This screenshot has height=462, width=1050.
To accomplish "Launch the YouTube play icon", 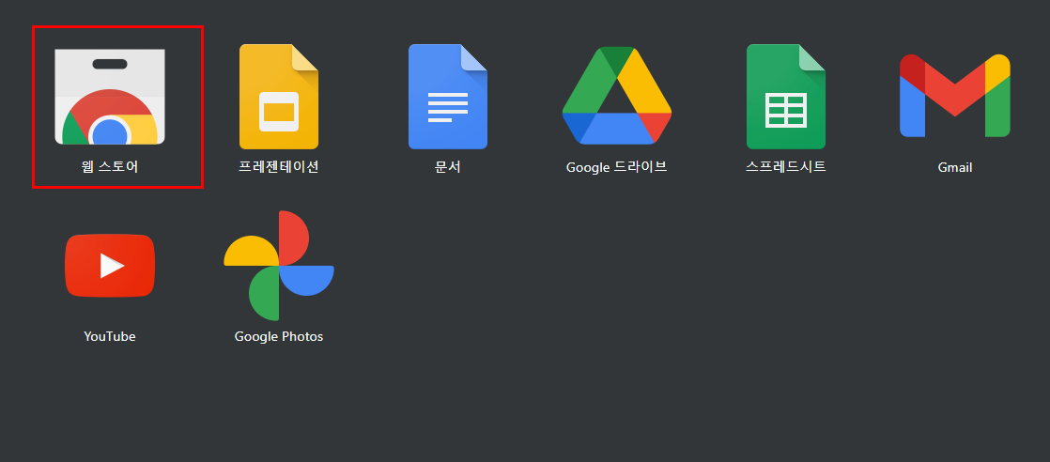I will click(110, 265).
